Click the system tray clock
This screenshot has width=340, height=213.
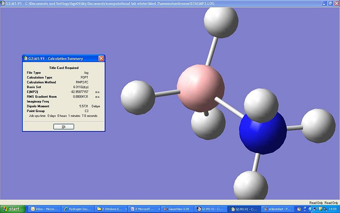[x=333, y=209]
